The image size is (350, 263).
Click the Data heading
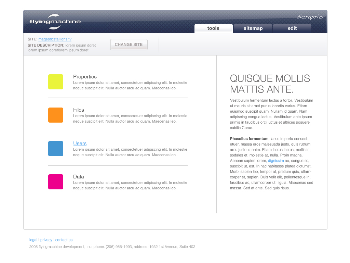pyautogui.click(x=79, y=177)
